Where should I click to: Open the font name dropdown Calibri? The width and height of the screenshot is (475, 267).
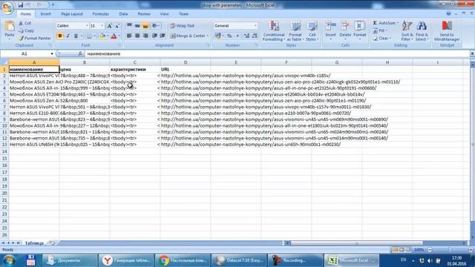pyautogui.click(x=87, y=26)
